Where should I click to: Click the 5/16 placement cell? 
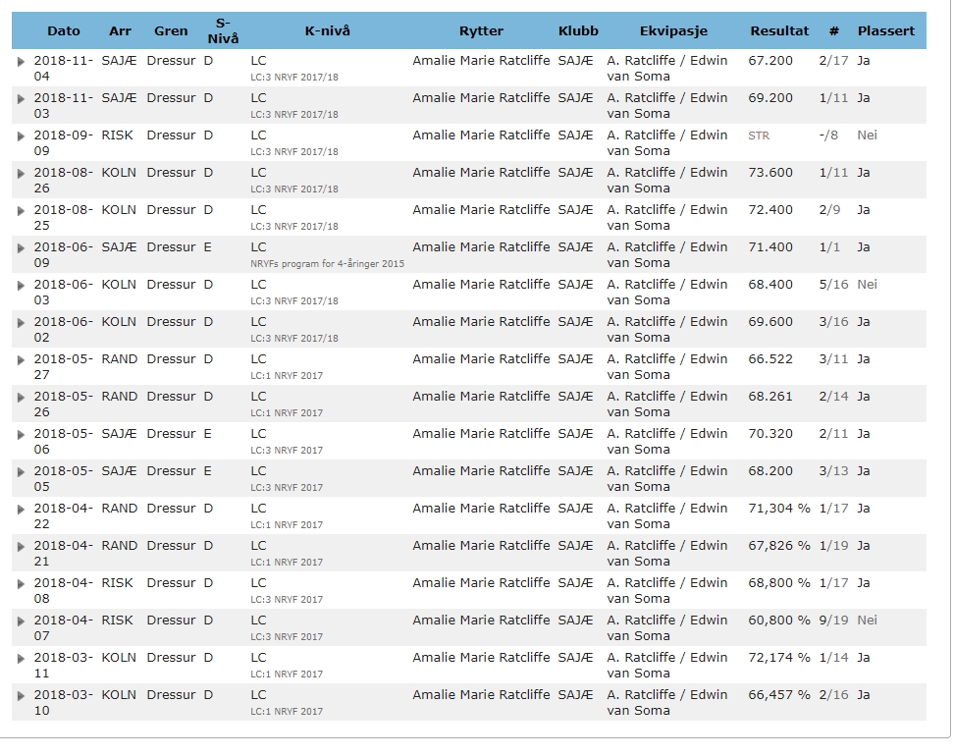[x=833, y=285]
